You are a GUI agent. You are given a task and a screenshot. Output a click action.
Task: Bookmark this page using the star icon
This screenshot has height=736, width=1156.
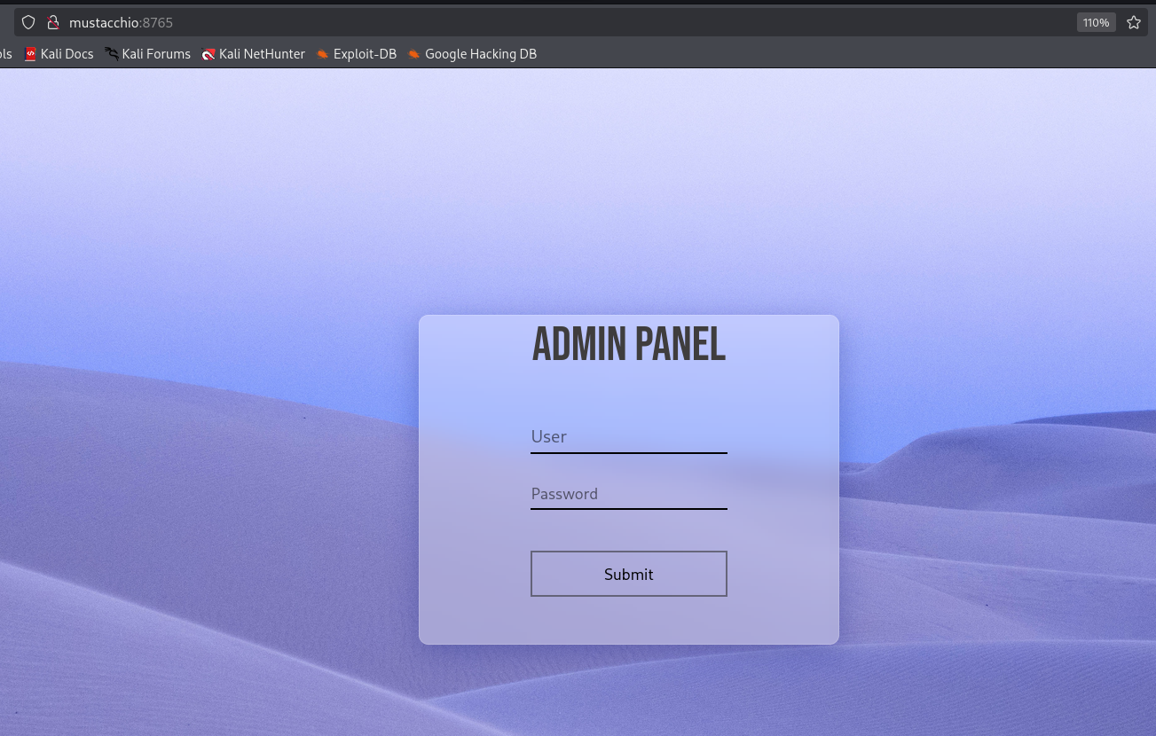pos(1133,22)
